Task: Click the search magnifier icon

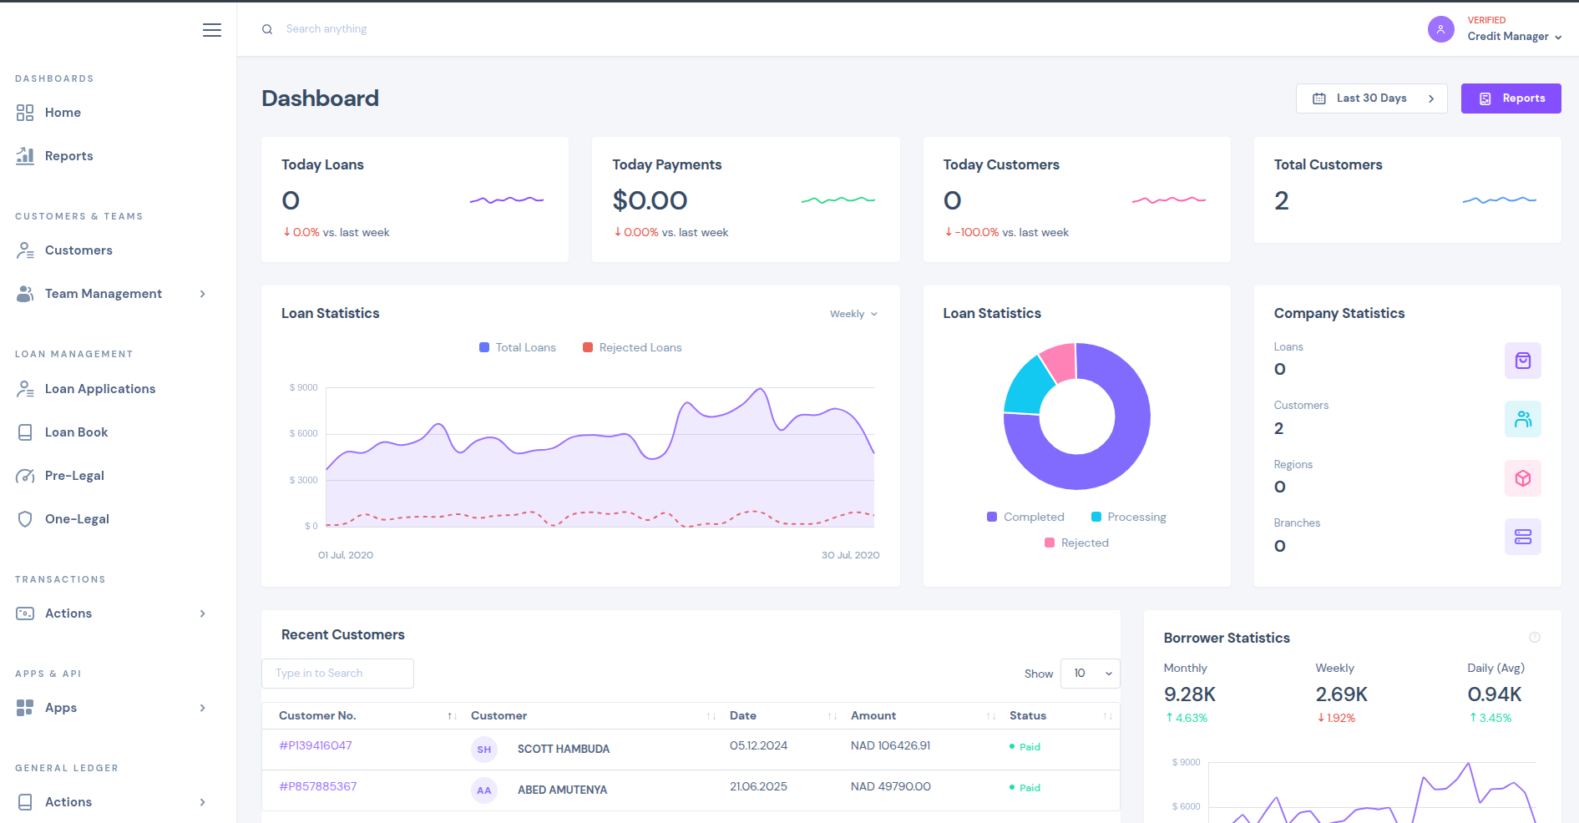Action: click(x=267, y=29)
